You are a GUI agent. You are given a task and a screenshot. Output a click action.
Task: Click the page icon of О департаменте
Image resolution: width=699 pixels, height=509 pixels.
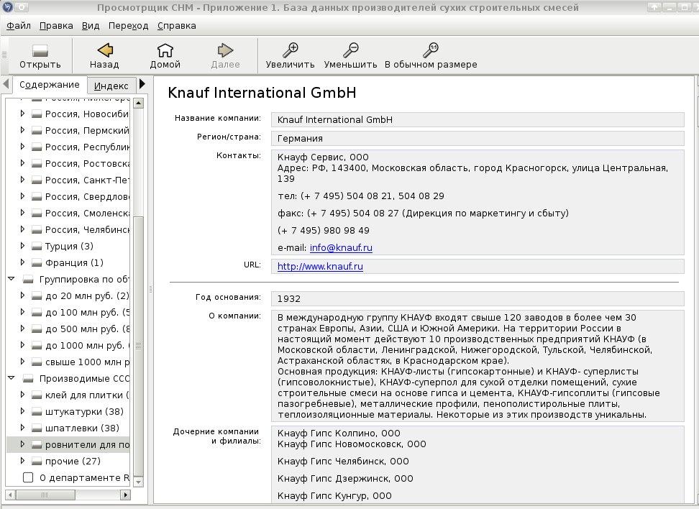tap(28, 478)
